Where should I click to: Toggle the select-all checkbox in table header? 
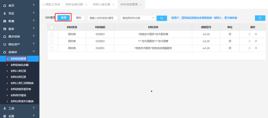point(52,27)
